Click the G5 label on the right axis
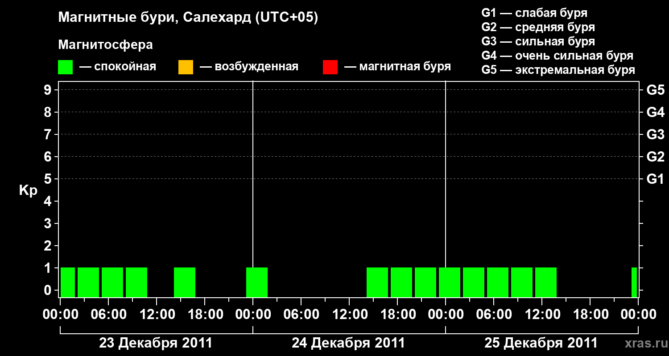 (x=656, y=90)
